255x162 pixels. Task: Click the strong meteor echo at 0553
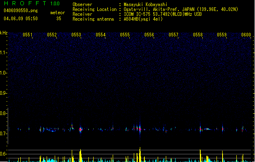(x=81, y=129)
